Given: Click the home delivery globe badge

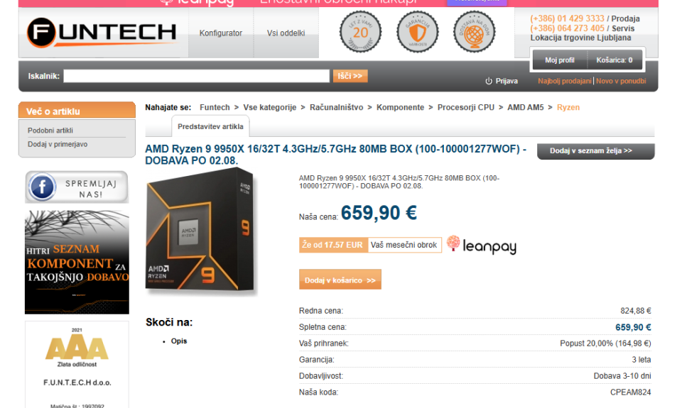Looking at the screenshot, I should pos(474,32).
